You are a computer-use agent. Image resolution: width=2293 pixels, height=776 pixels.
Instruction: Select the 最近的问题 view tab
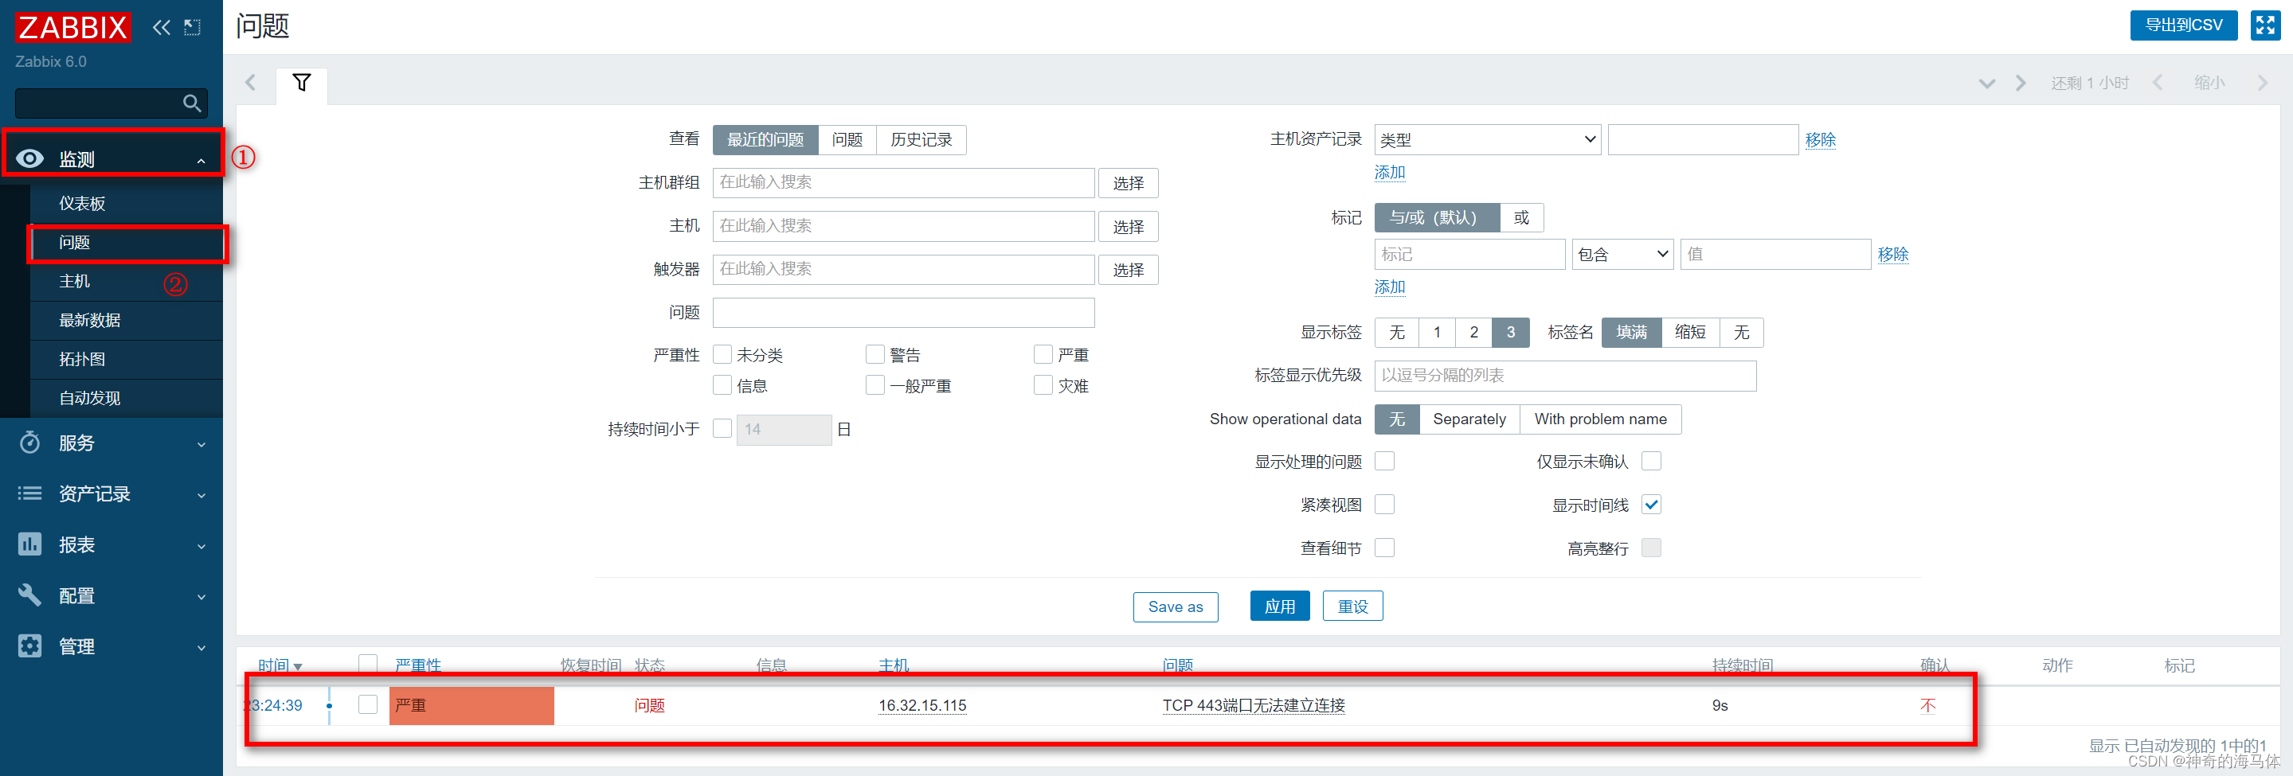[x=765, y=140]
